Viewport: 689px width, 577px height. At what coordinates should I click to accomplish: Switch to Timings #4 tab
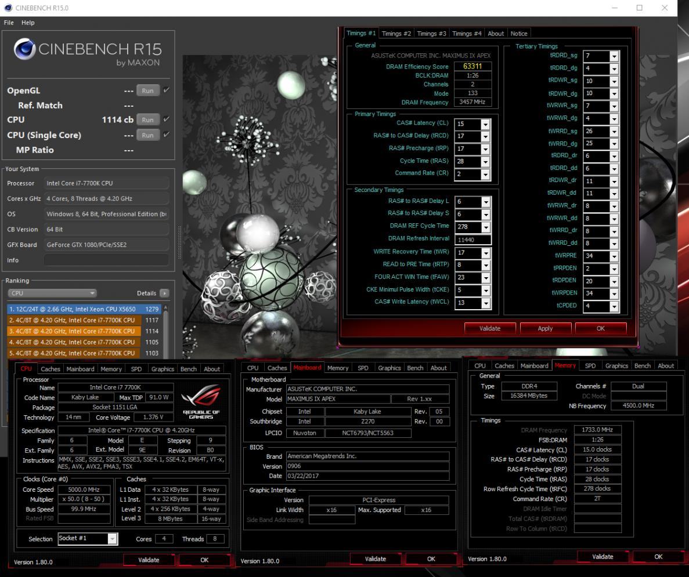click(467, 34)
